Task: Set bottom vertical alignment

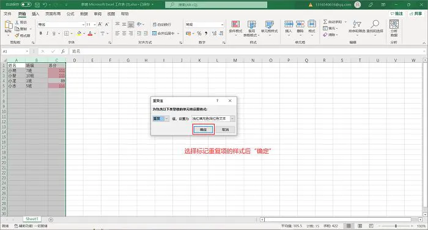Action: point(131,24)
